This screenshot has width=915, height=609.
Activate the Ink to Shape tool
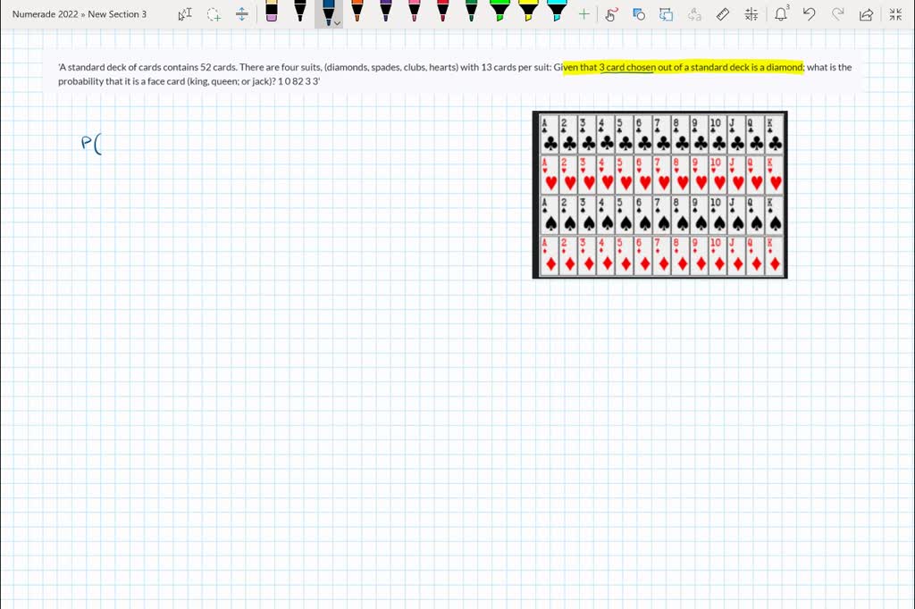[638, 14]
